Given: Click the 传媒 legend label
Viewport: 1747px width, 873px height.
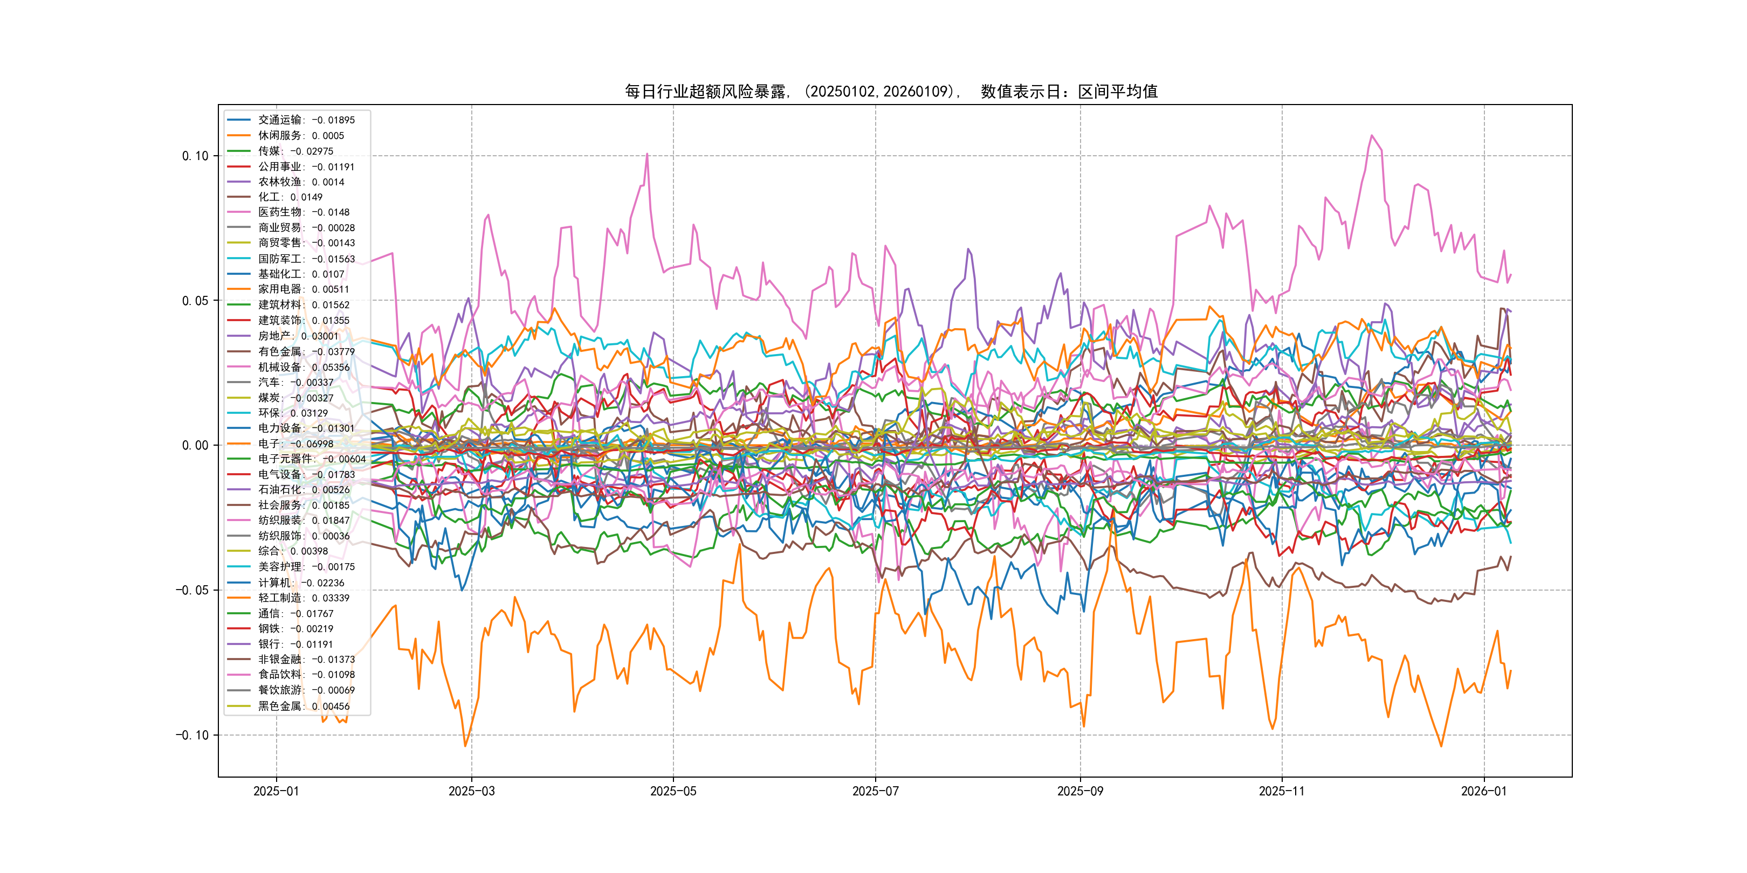Looking at the screenshot, I should (x=295, y=151).
